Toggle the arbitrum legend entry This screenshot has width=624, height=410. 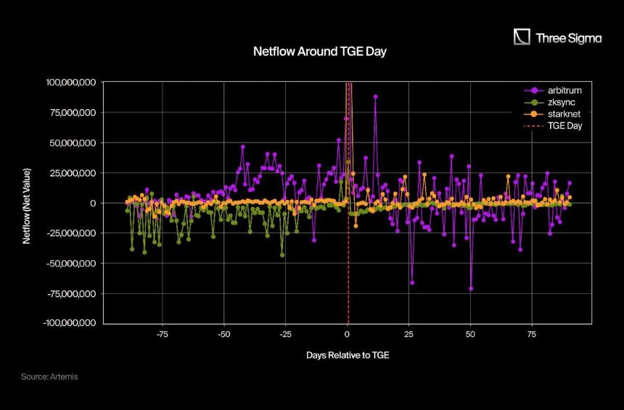coord(553,91)
